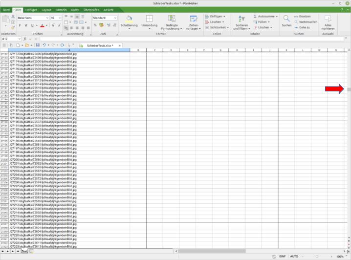Click the Undo arrow icon
This screenshot has width=351, height=260.
click(44, 45)
